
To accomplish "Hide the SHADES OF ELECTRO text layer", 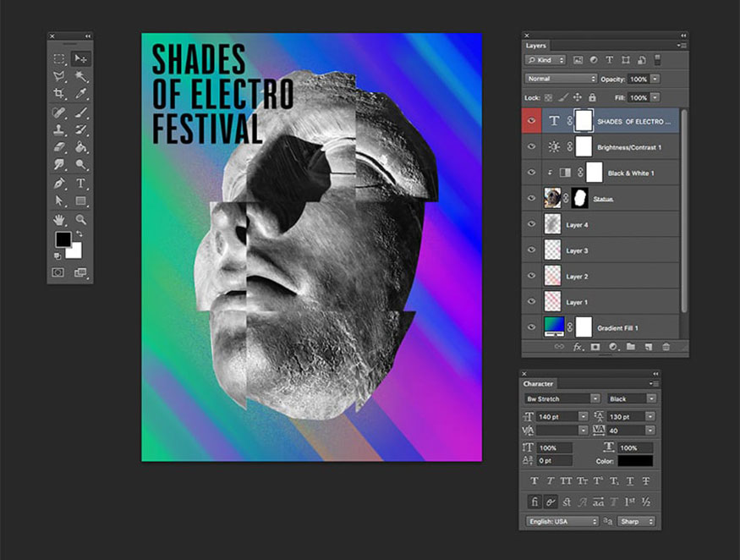I will pyautogui.click(x=531, y=121).
